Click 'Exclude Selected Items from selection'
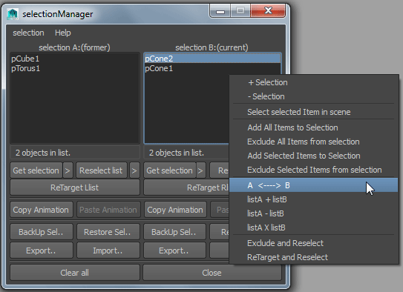The height and width of the screenshot is (292, 403). click(x=313, y=170)
